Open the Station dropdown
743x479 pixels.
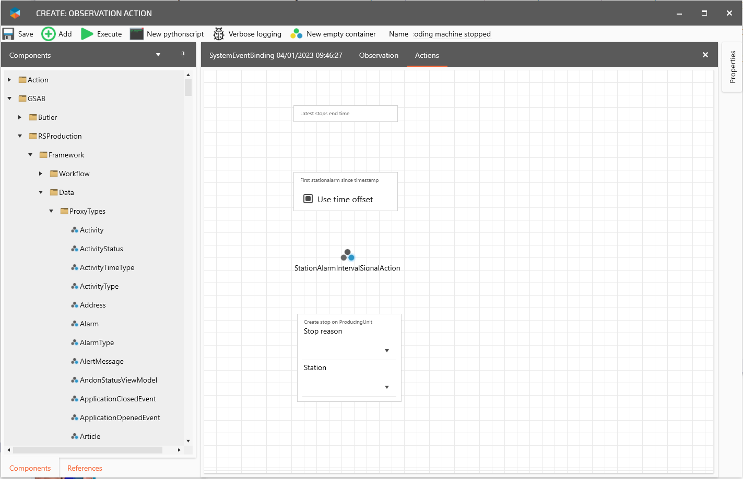(386, 387)
